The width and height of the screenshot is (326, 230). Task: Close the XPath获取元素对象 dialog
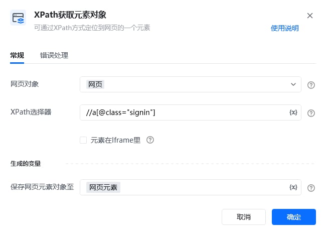point(310,16)
